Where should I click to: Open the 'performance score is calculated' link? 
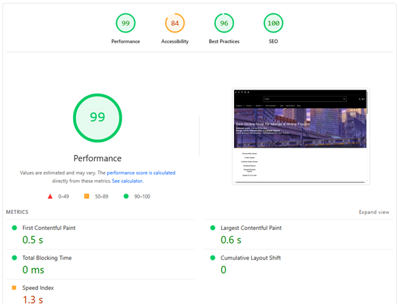(x=140, y=173)
